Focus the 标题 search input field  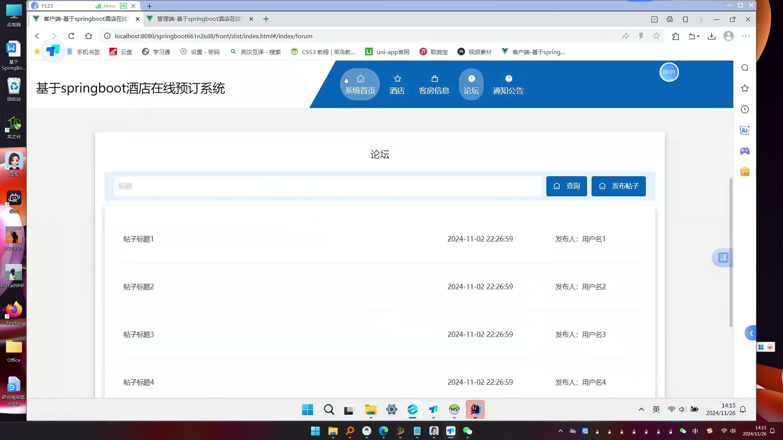[327, 186]
